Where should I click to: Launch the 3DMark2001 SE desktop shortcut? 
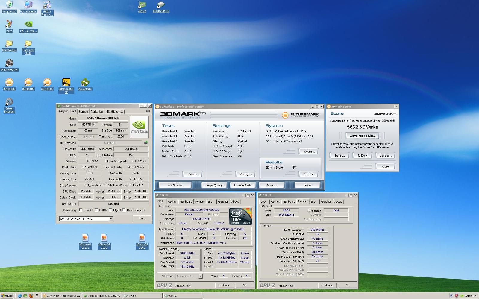coord(66,86)
